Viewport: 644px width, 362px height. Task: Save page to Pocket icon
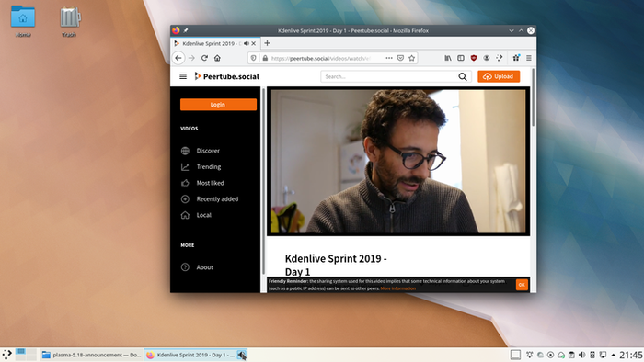[x=400, y=58]
